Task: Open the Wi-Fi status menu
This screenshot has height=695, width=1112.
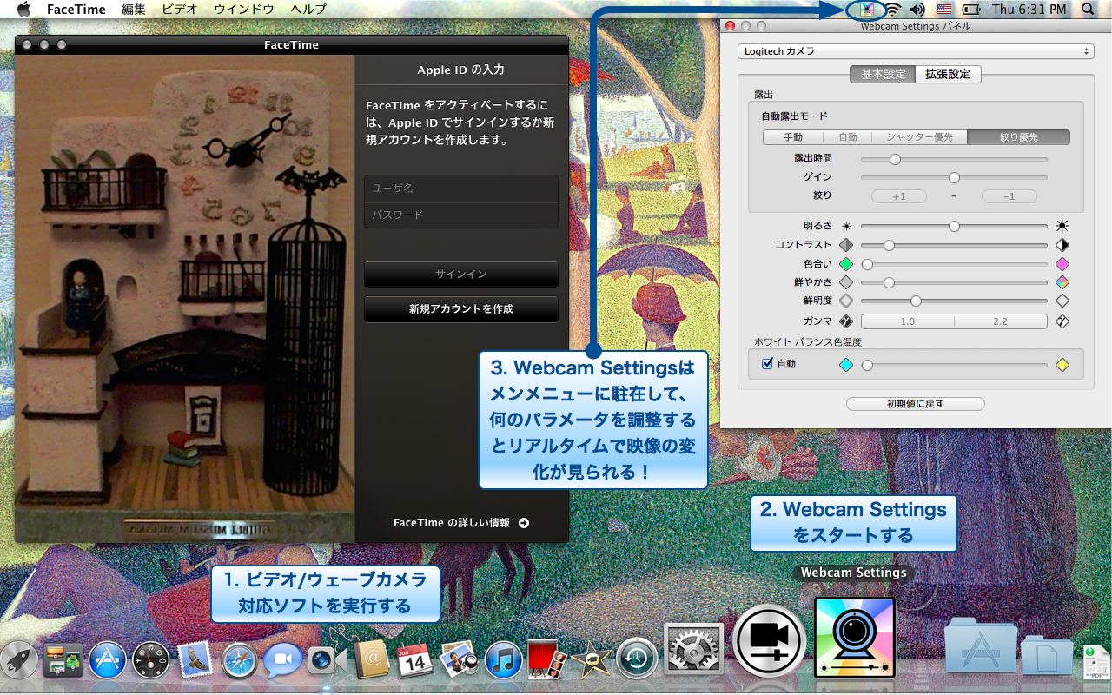Action: coord(893,10)
